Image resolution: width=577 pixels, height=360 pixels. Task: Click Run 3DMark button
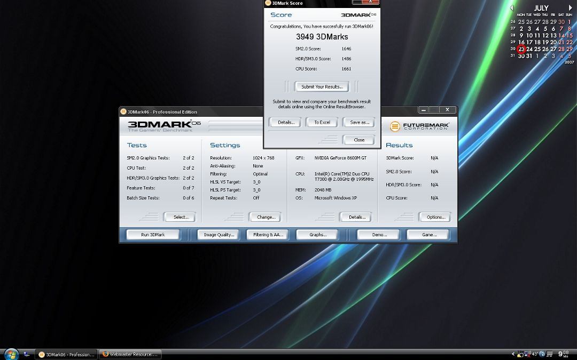153,234
